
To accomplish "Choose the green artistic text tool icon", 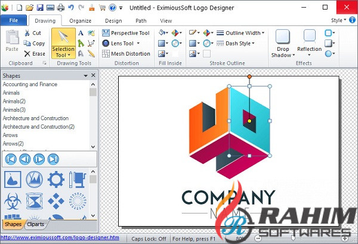I will [x=81, y=43].
